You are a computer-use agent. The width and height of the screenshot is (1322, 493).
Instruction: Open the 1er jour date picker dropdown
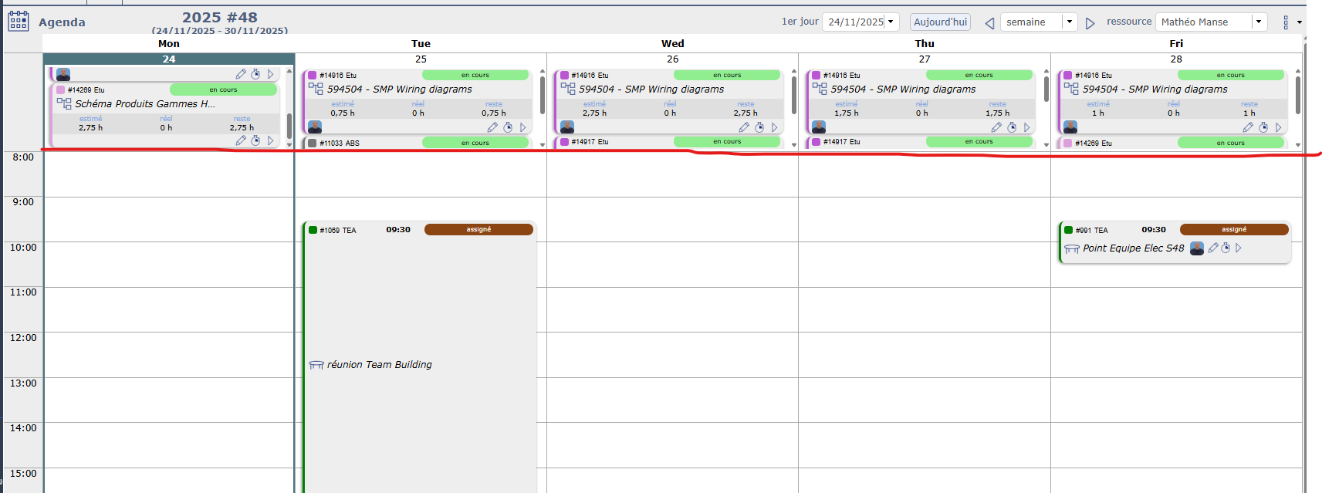point(891,22)
